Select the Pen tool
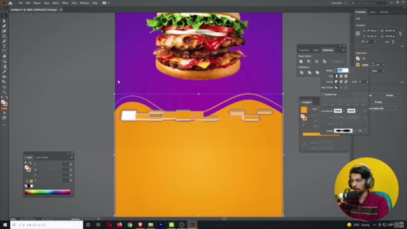Image resolution: width=407 pixels, height=229 pixels. click(x=4, y=26)
